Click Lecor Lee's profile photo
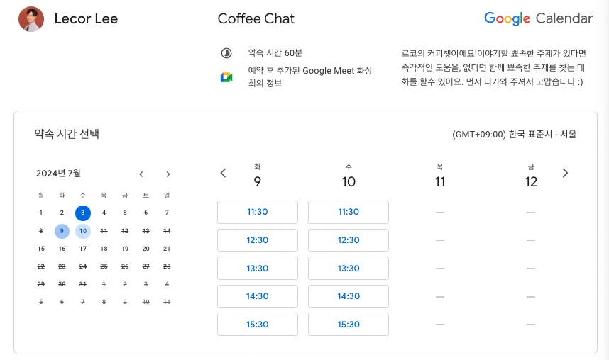The height and width of the screenshot is (360, 609). (x=31, y=19)
